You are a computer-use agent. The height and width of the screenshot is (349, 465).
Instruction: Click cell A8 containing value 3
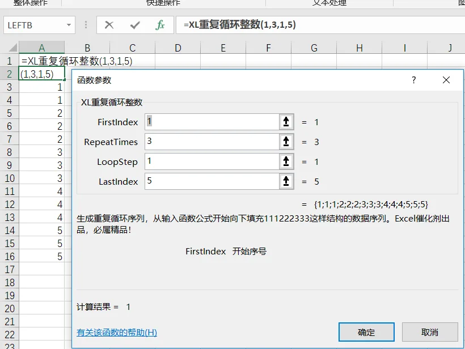pos(42,152)
